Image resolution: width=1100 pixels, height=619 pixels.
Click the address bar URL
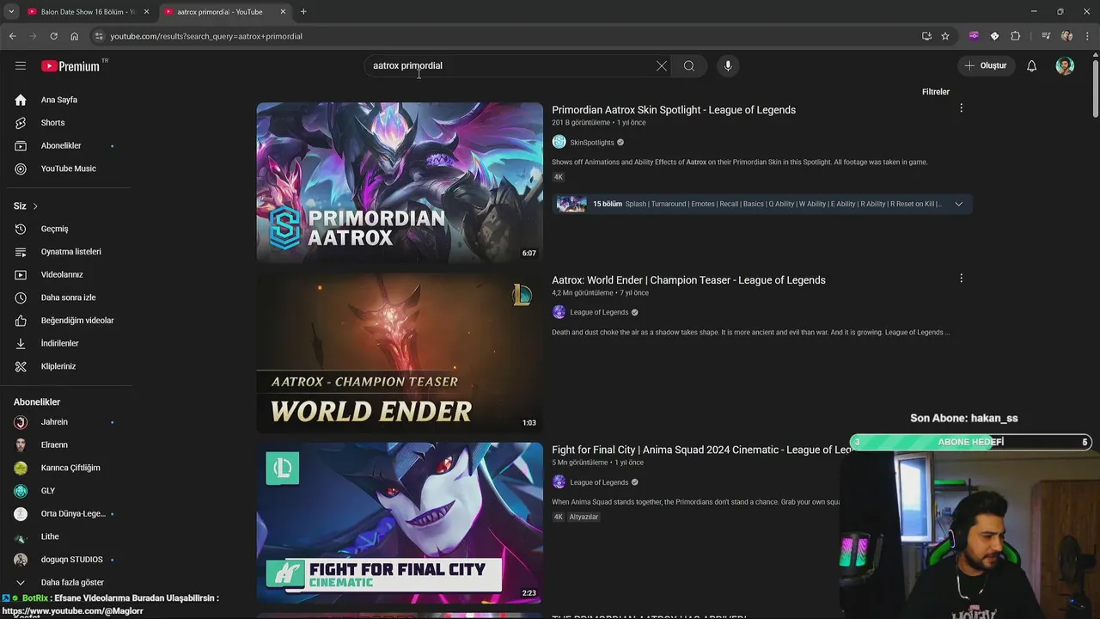pos(206,36)
